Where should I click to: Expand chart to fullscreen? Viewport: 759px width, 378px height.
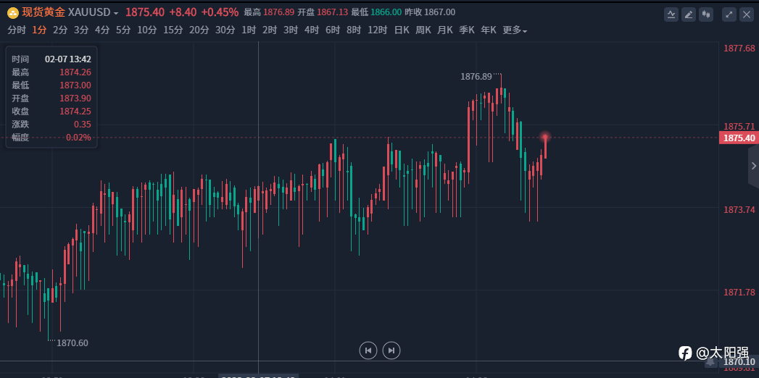click(729, 14)
